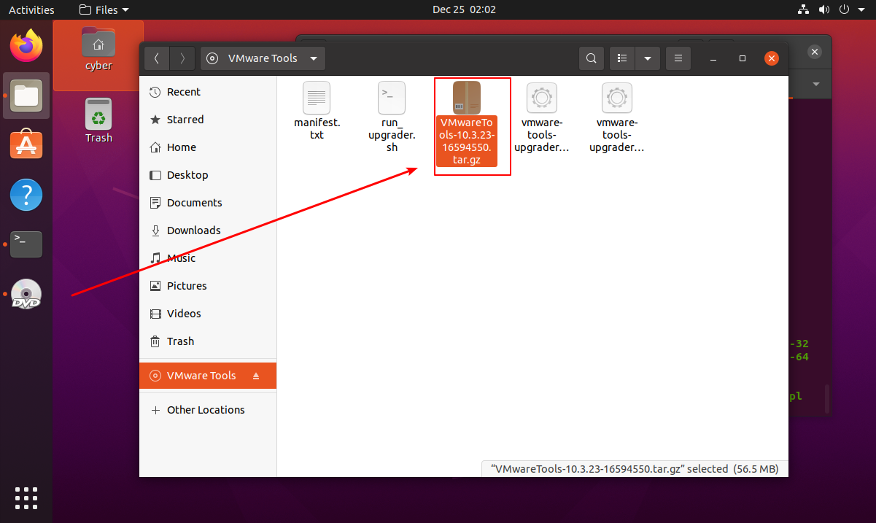Screen dimensions: 876x523
Task: Open the Firefox browser from the dock
Action: [26, 46]
